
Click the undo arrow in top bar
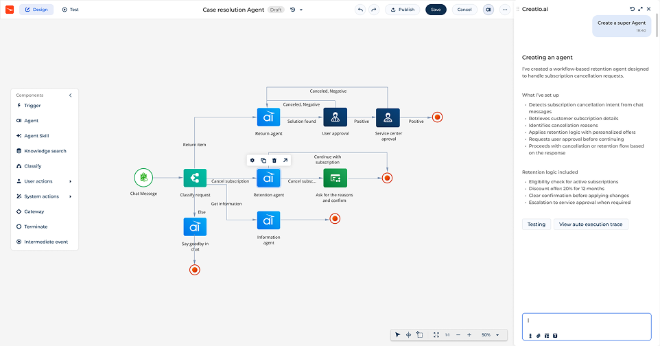tap(360, 10)
